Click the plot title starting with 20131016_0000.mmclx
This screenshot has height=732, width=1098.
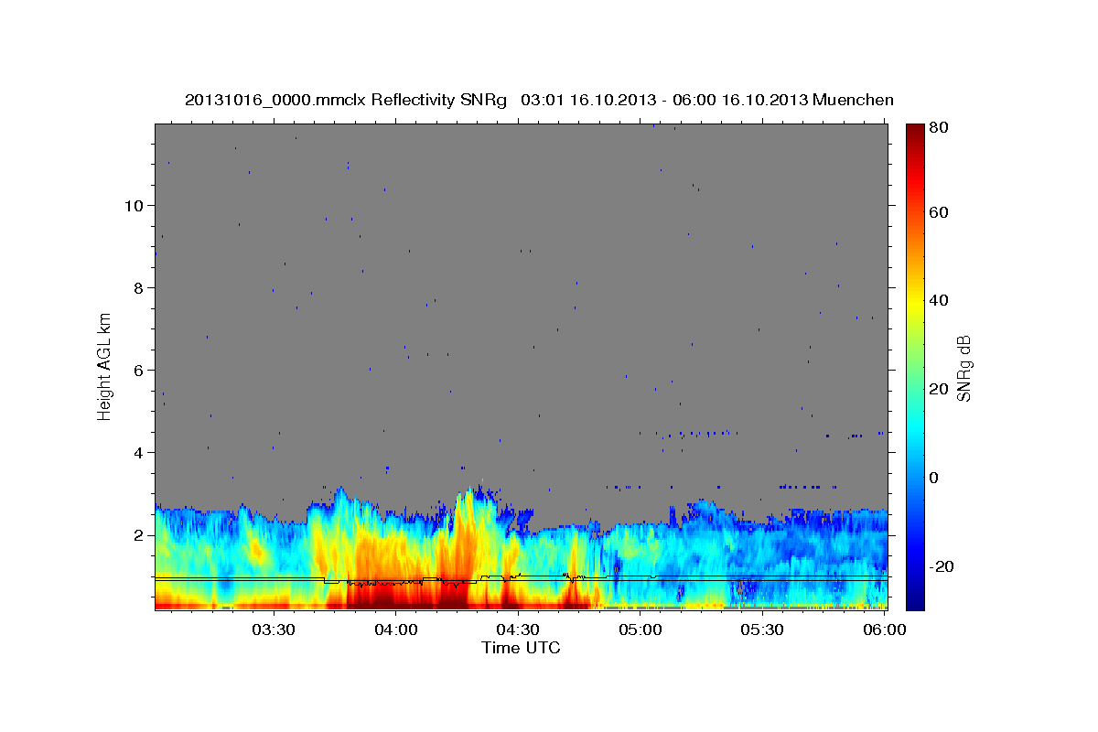(x=539, y=101)
